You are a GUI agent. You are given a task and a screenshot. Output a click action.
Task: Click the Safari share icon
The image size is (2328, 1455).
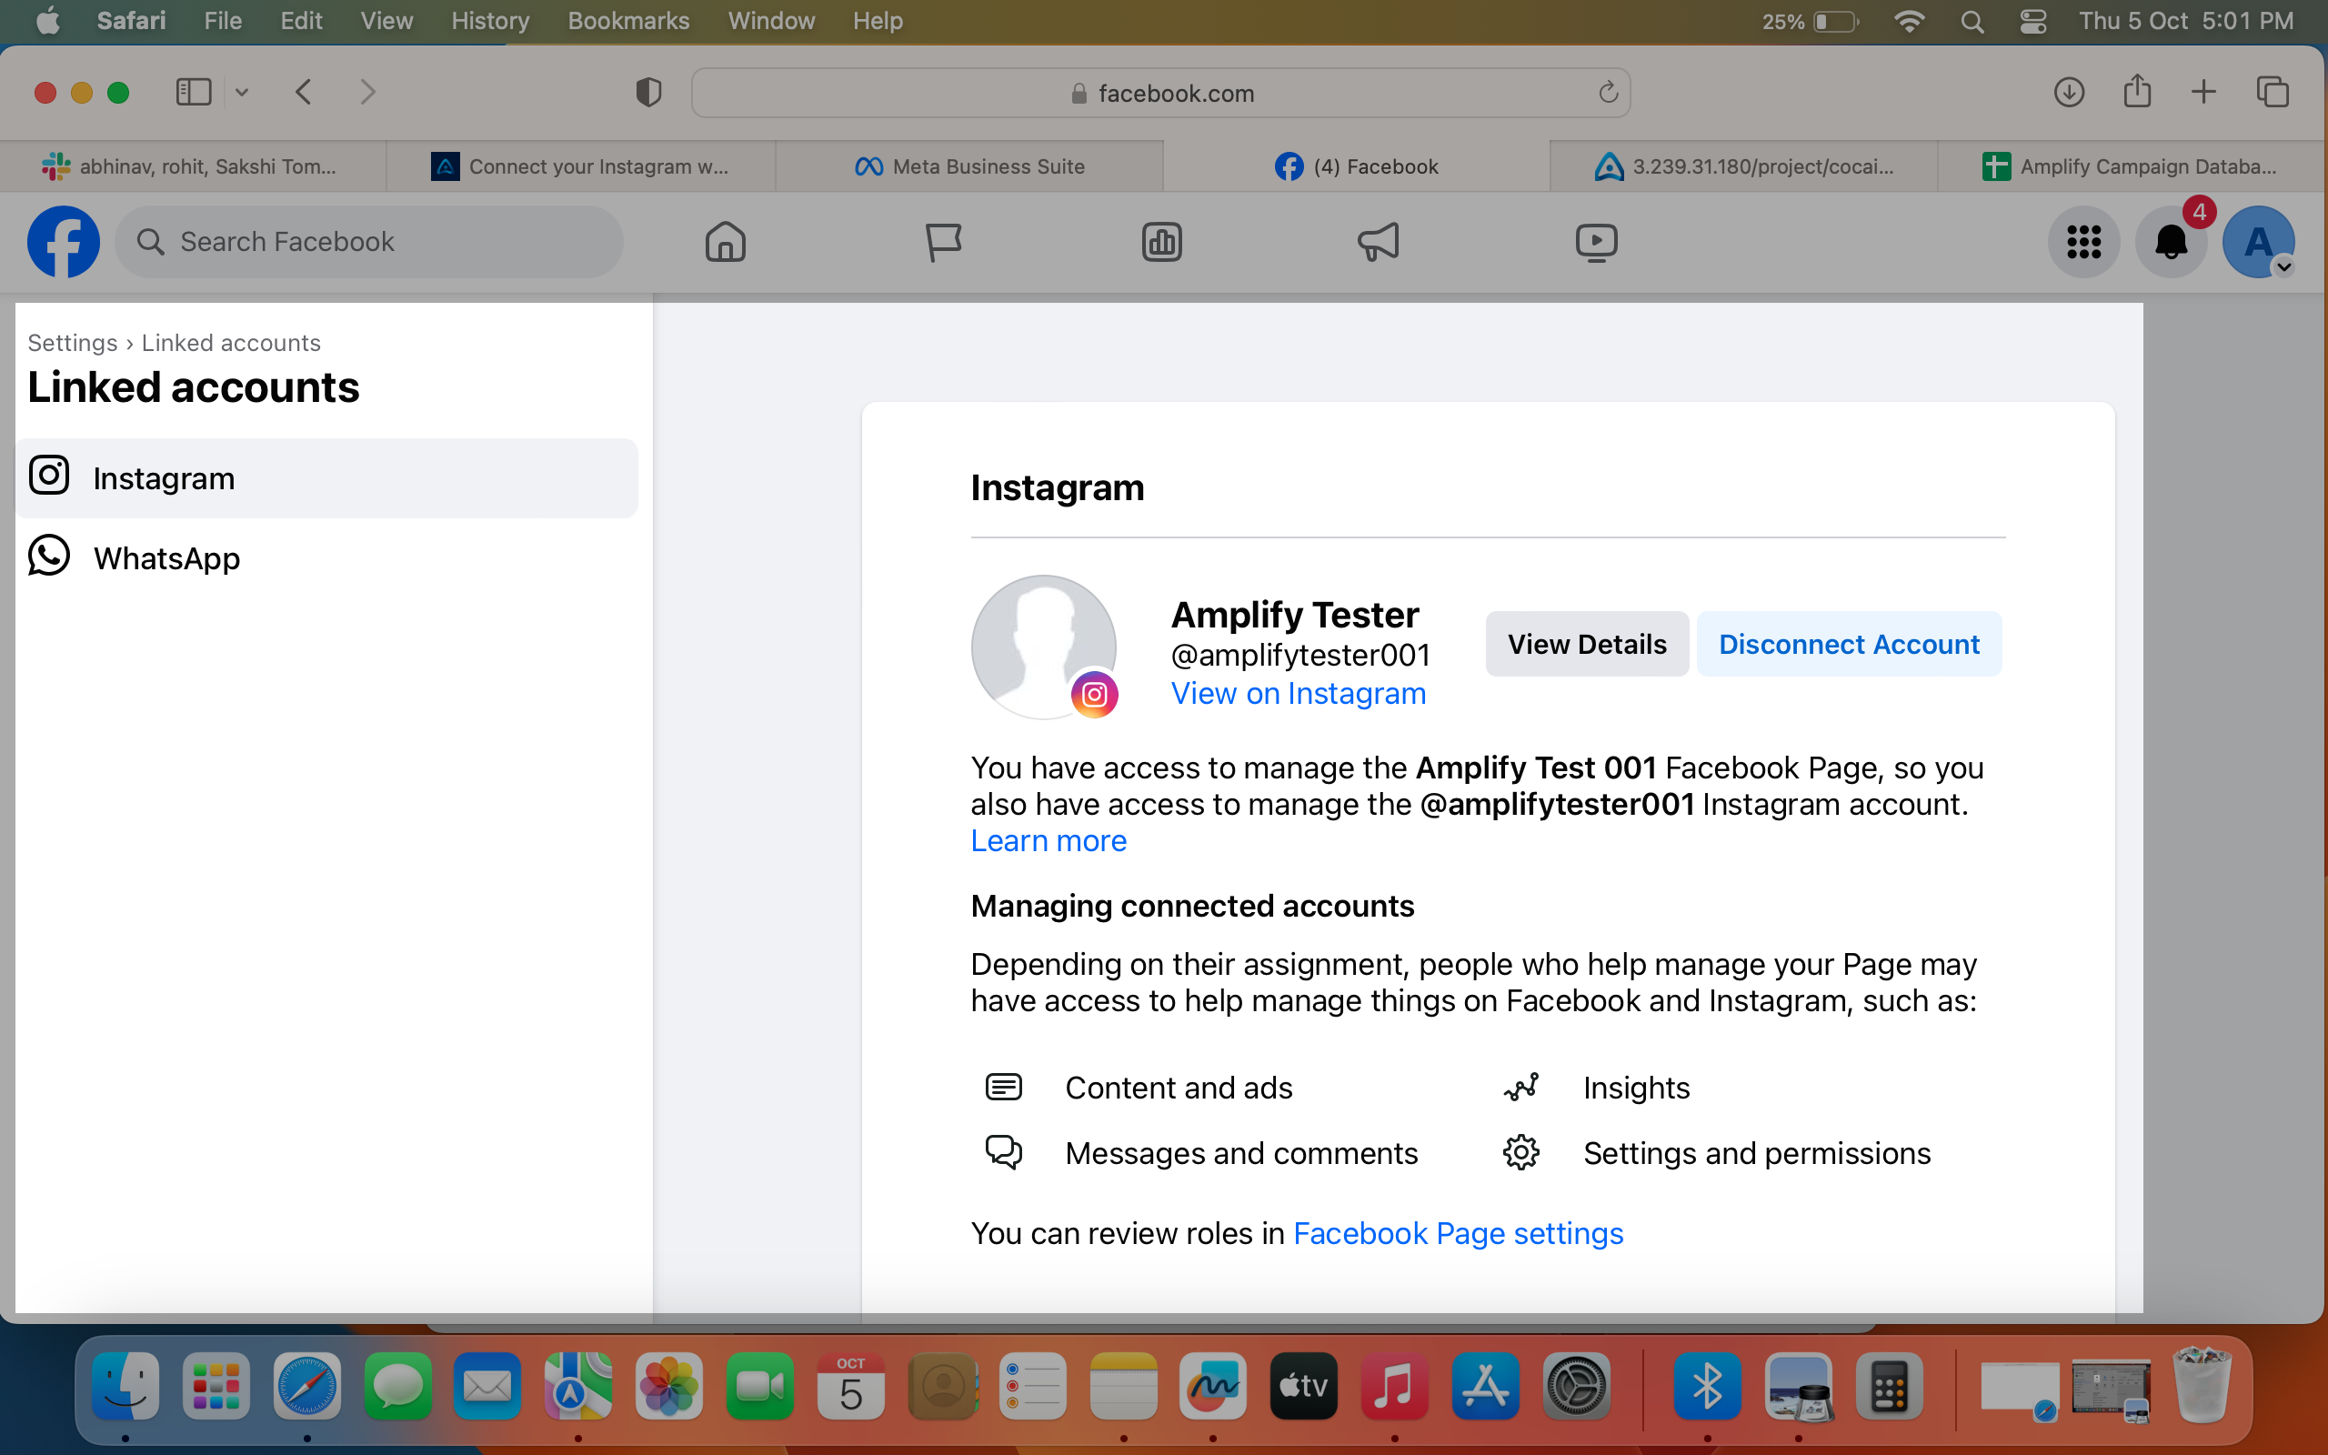click(2136, 90)
